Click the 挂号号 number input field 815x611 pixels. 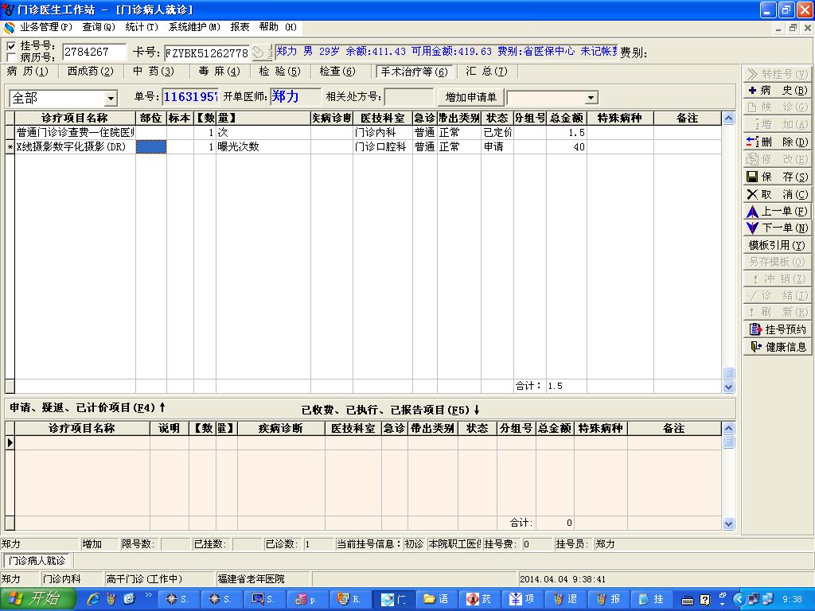click(x=94, y=53)
